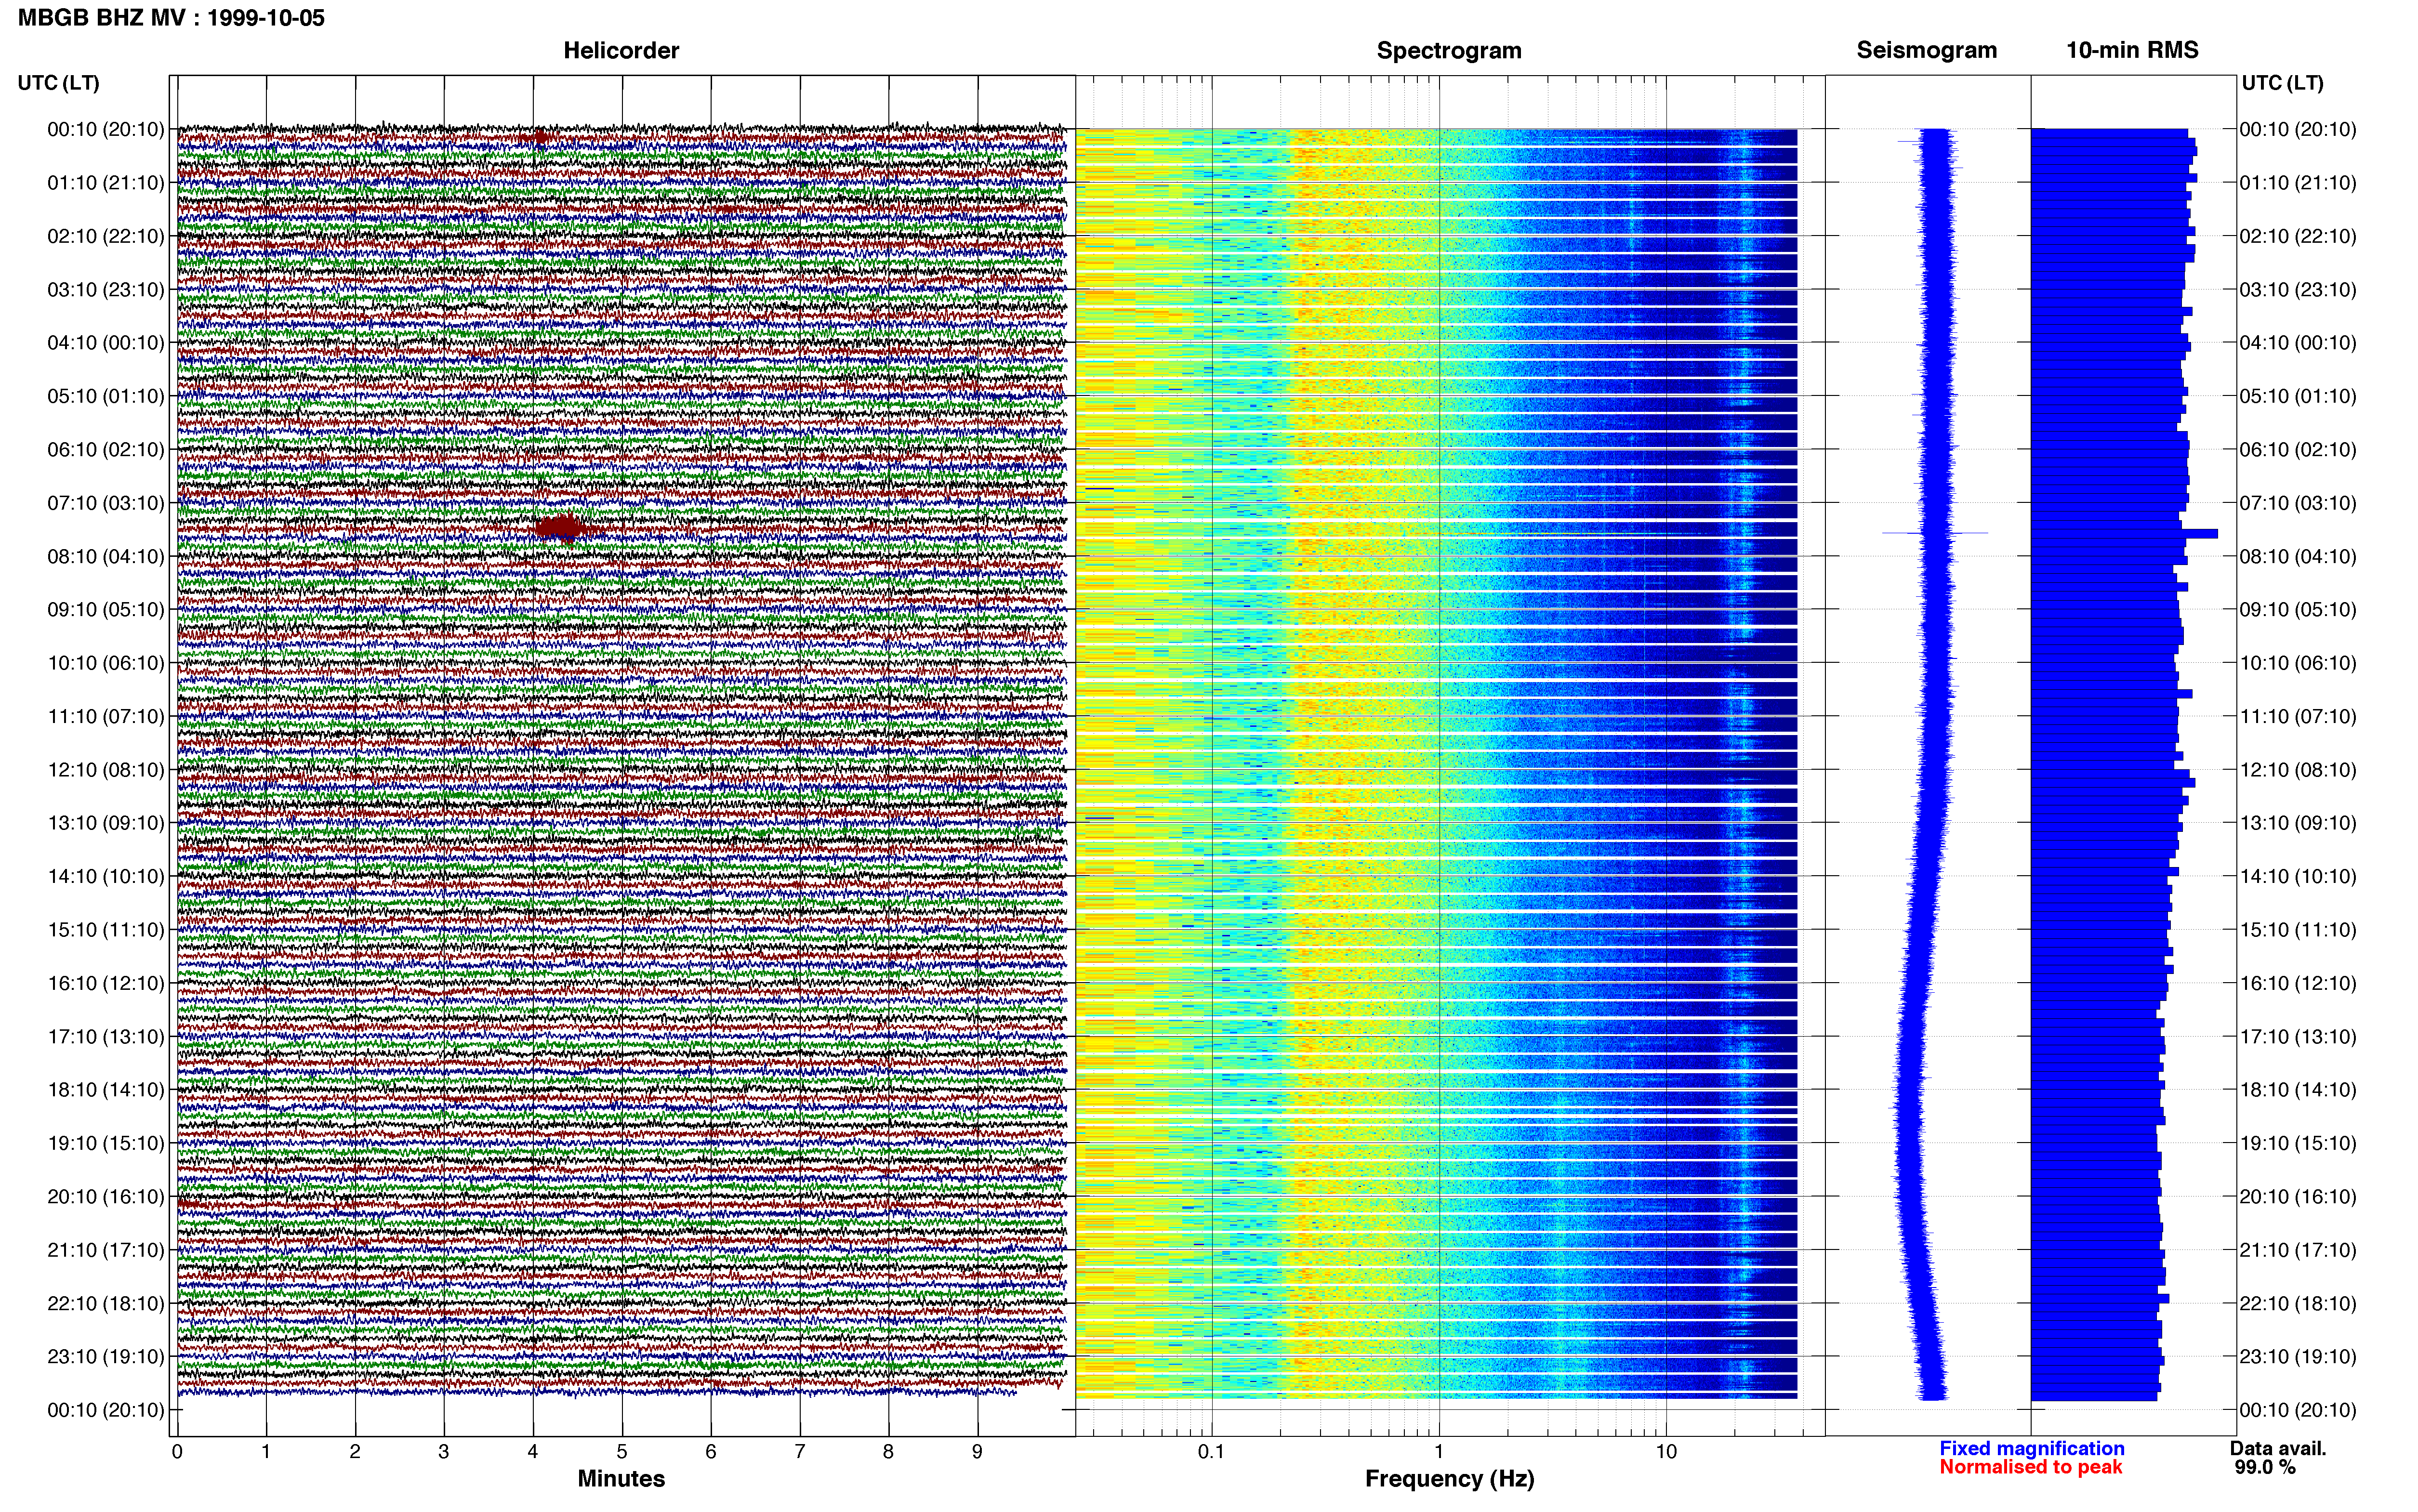Click the '99.0 %' data availability value
Image resolution: width=2418 pixels, height=1512 pixels.
tap(2265, 1467)
